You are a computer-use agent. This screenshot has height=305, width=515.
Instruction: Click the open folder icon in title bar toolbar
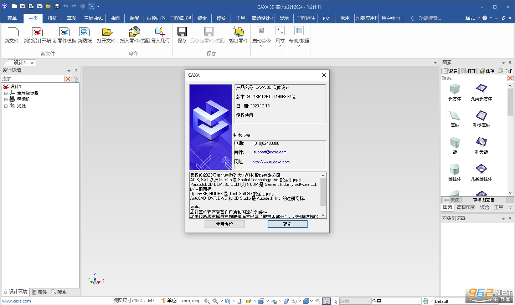[48, 6]
